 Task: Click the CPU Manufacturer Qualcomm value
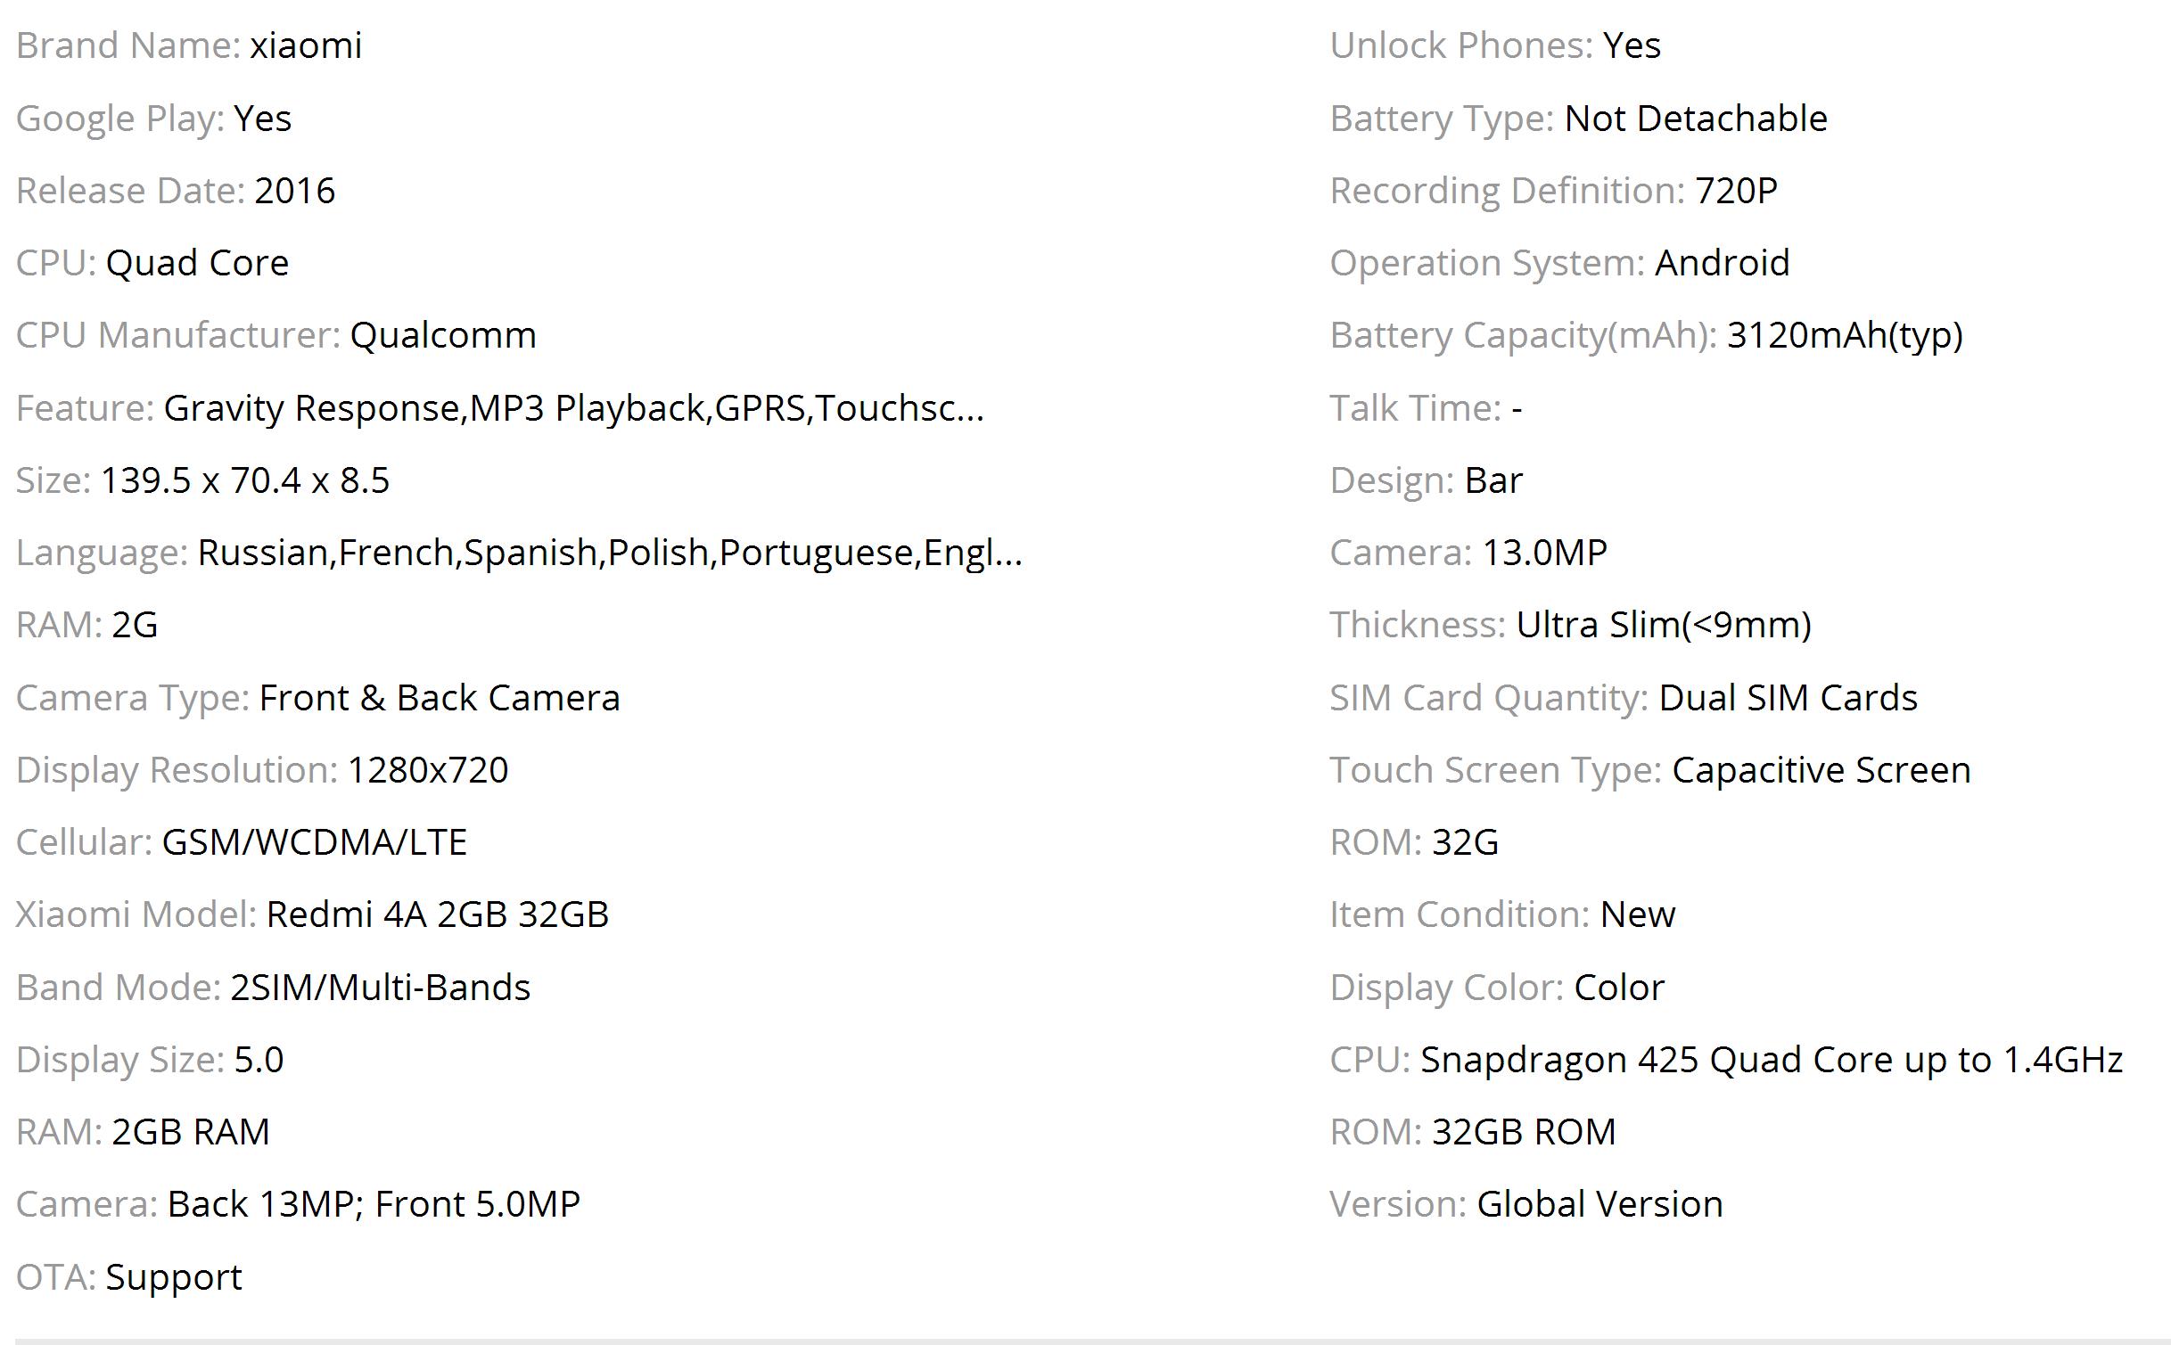click(443, 335)
